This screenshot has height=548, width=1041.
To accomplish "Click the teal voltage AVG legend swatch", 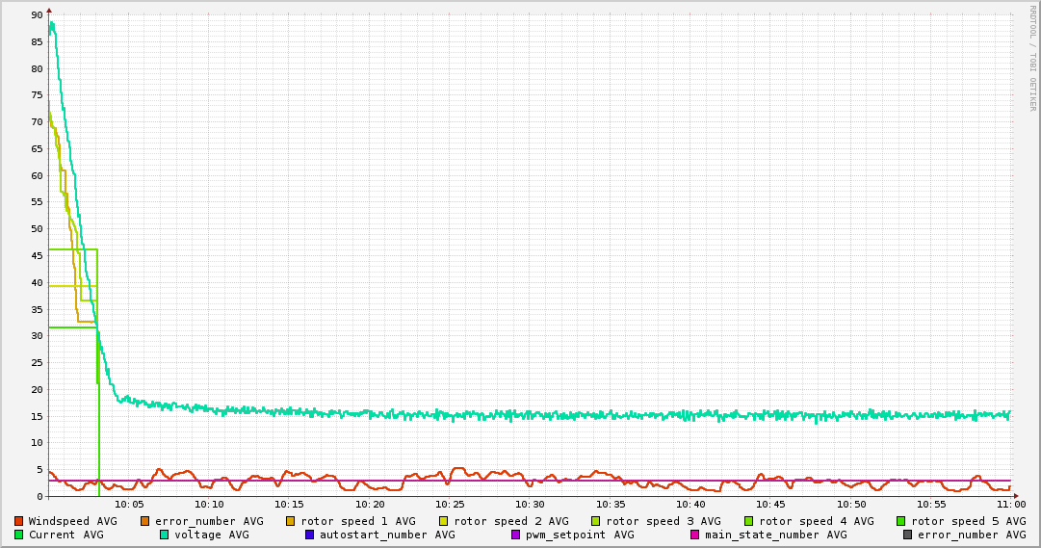I will pos(165,535).
